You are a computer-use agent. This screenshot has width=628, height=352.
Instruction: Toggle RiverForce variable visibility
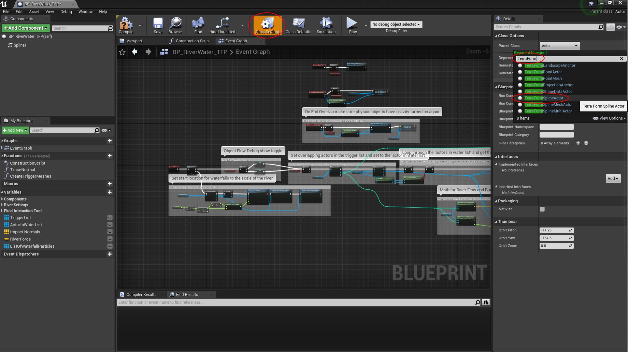[x=110, y=239]
